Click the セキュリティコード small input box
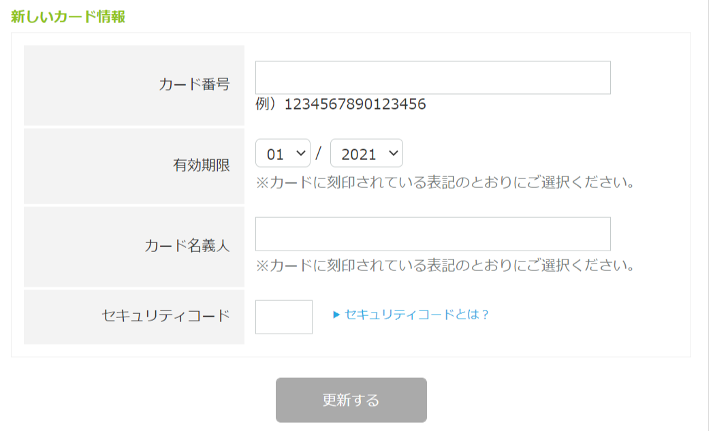This screenshot has height=431, width=715. (x=284, y=317)
